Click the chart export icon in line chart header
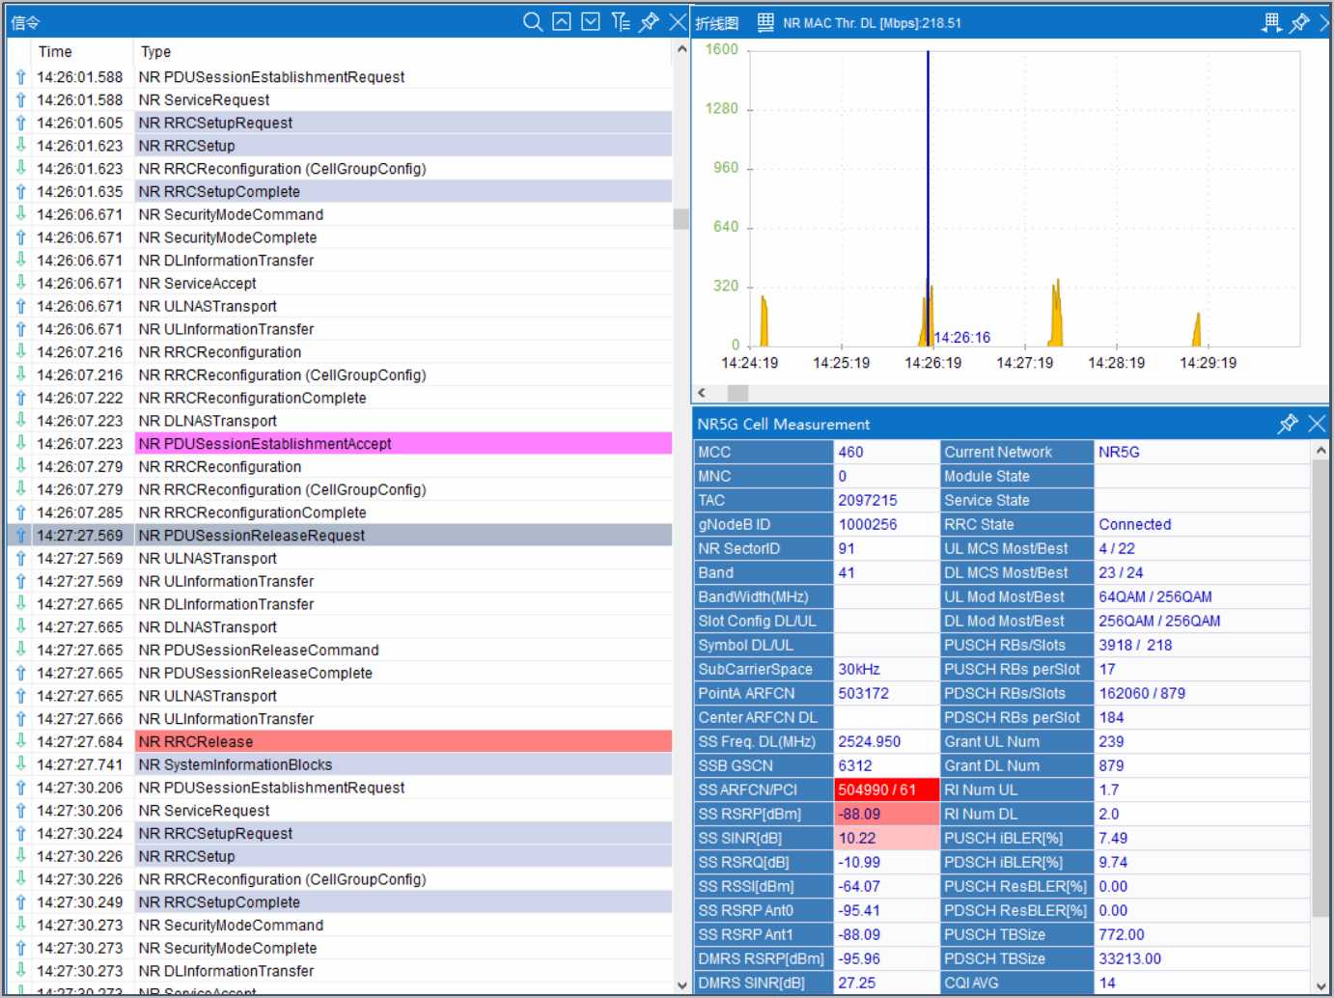The width and height of the screenshot is (1334, 998). coord(1271,22)
